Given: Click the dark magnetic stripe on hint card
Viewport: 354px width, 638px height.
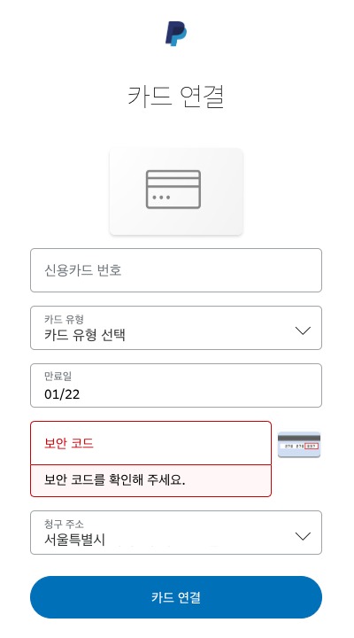Looking at the screenshot, I should click(x=299, y=438).
